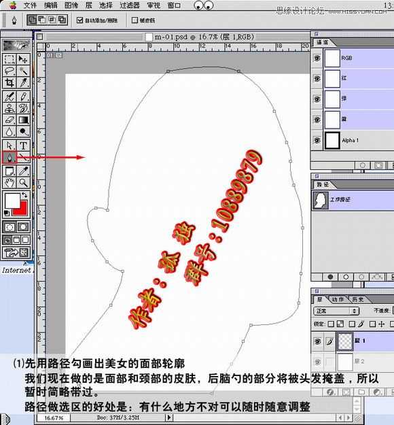Image resolution: width=394 pixels, height=425 pixels.
Task: Hide layer 层 1 visibility eye
Action: 317,341
